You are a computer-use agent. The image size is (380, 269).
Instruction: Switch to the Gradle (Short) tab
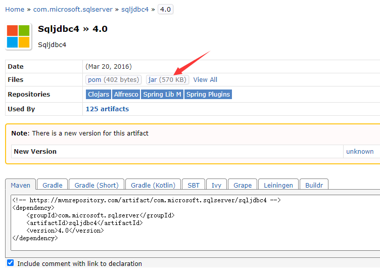tap(97, 185)
